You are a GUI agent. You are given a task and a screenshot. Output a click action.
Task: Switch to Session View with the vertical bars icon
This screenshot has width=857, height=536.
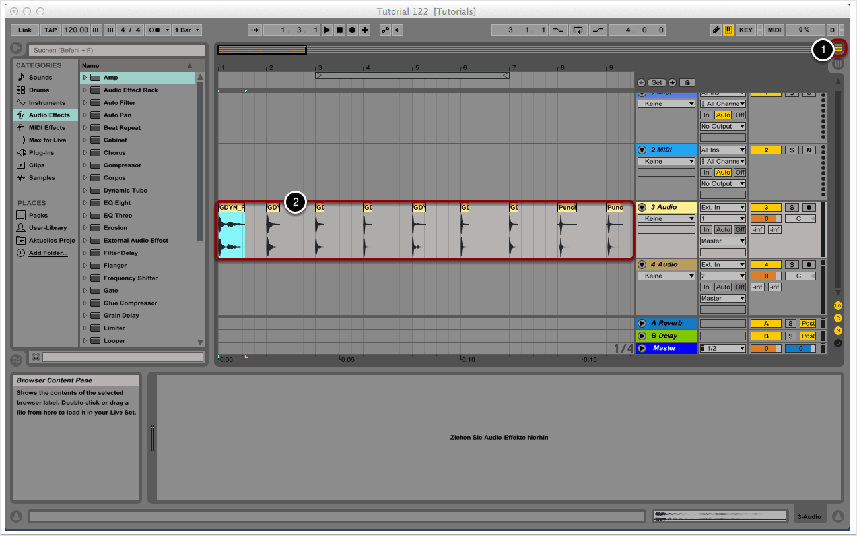point(839,64)
